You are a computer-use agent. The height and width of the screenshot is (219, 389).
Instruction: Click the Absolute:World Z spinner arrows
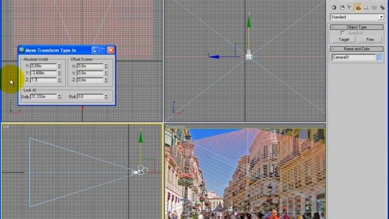pyautogui.click(x=60, y=80)
